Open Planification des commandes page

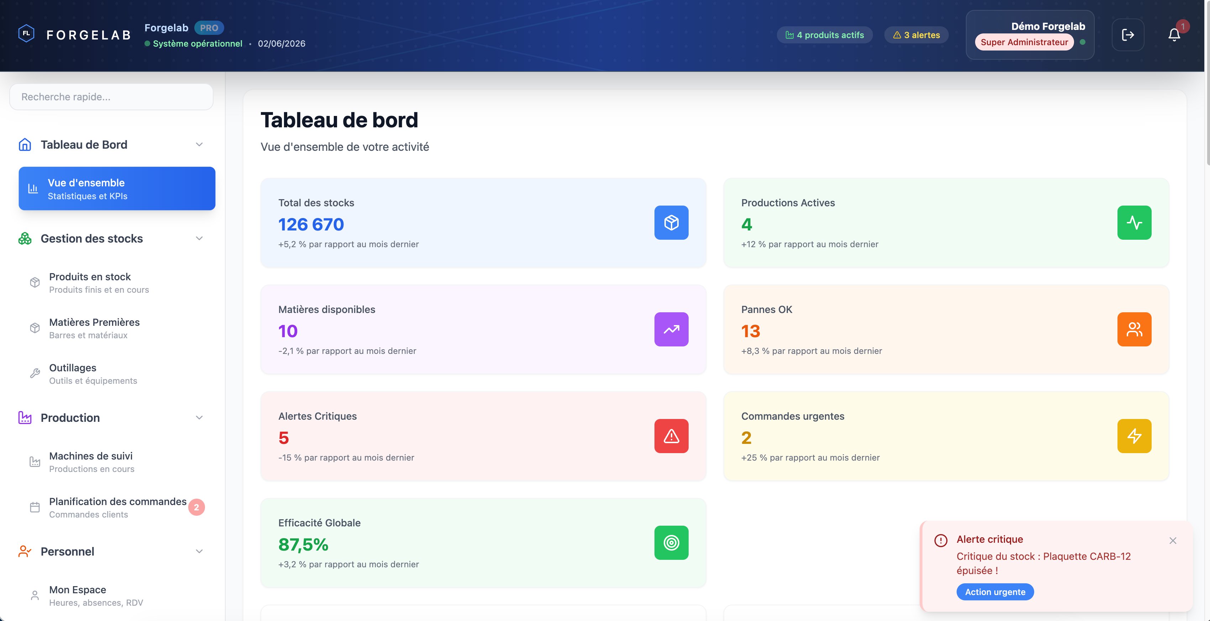click(117, 508)
